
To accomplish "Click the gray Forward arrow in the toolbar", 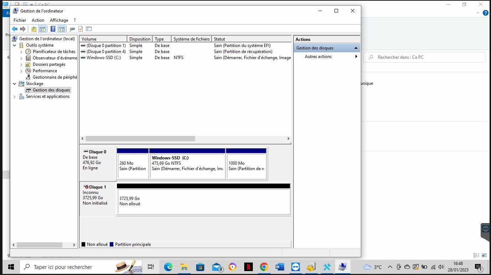I will click(23, 29).
